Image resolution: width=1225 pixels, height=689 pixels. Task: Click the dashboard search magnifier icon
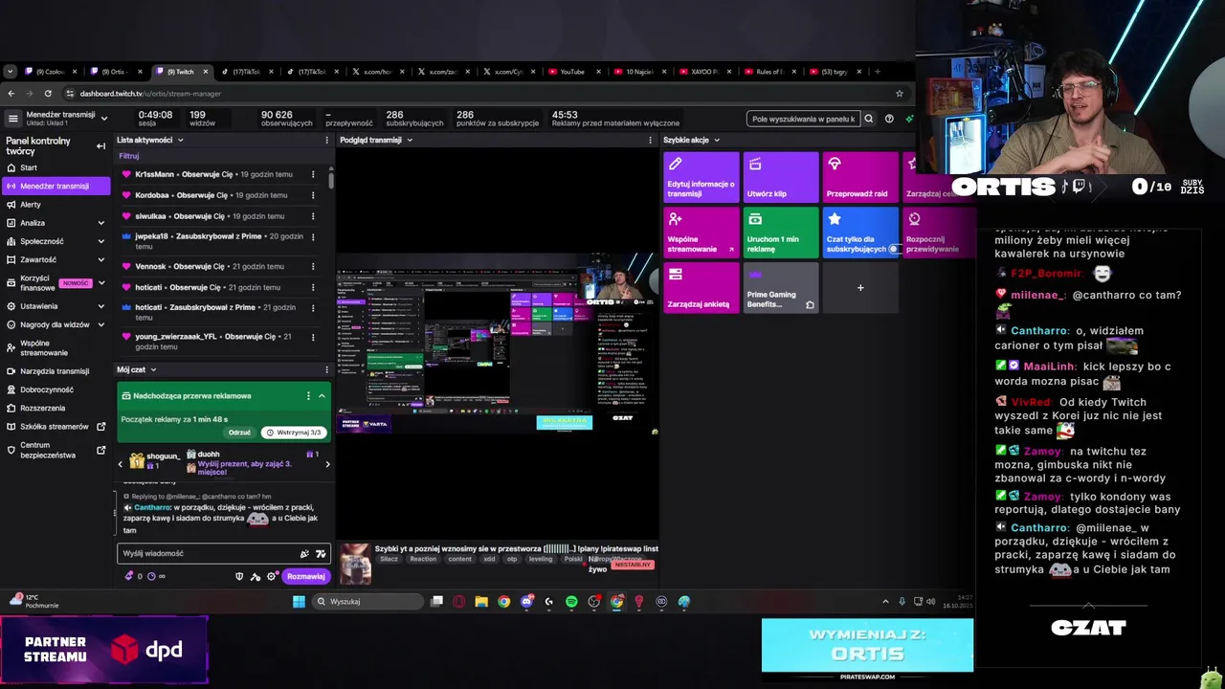[869, 119]
